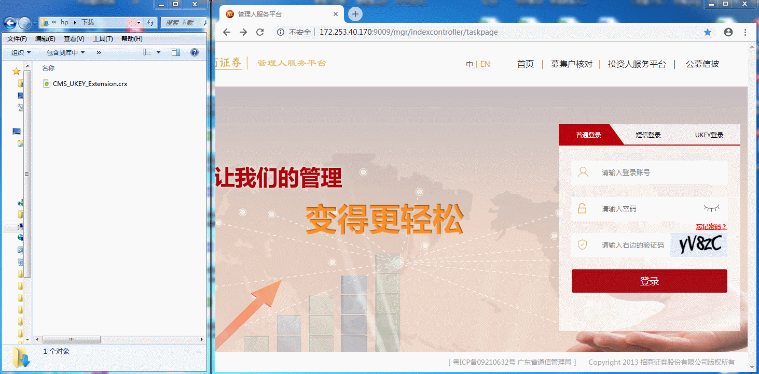Focus the 请输入登录账号 field
This screenshot has height=374, width=759.
click(650, 172)
